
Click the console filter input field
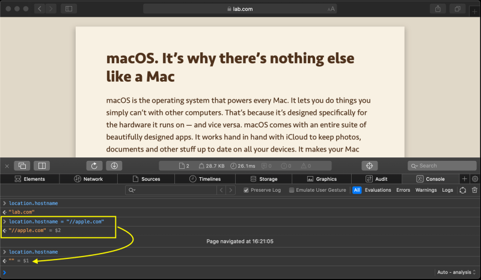[171, 190]
